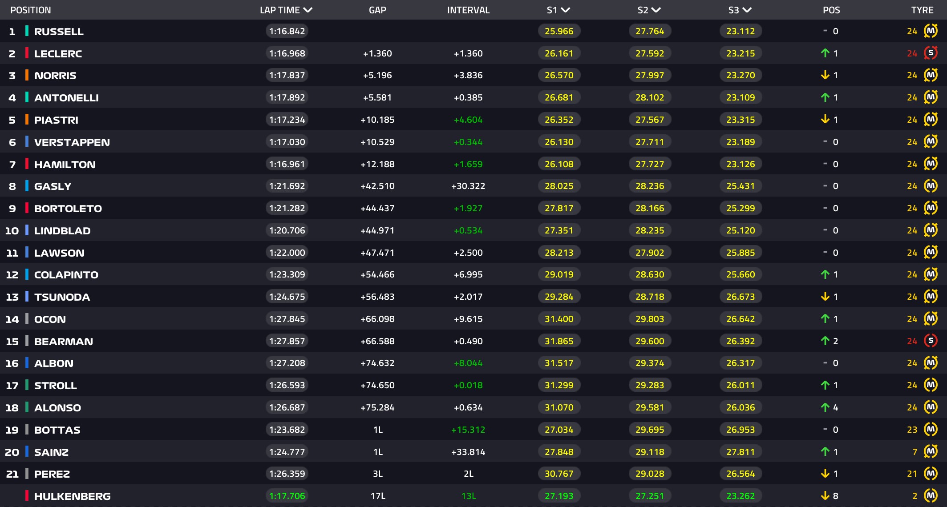Click Russell's teal team color bar

[x=27, y=31]
